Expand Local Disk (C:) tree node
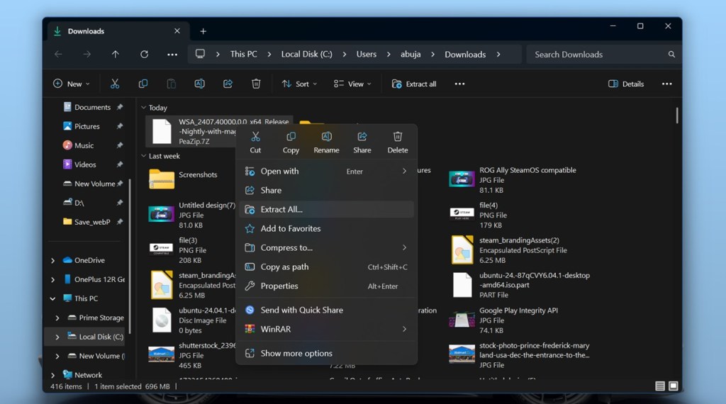 click(x=57, y=337)
